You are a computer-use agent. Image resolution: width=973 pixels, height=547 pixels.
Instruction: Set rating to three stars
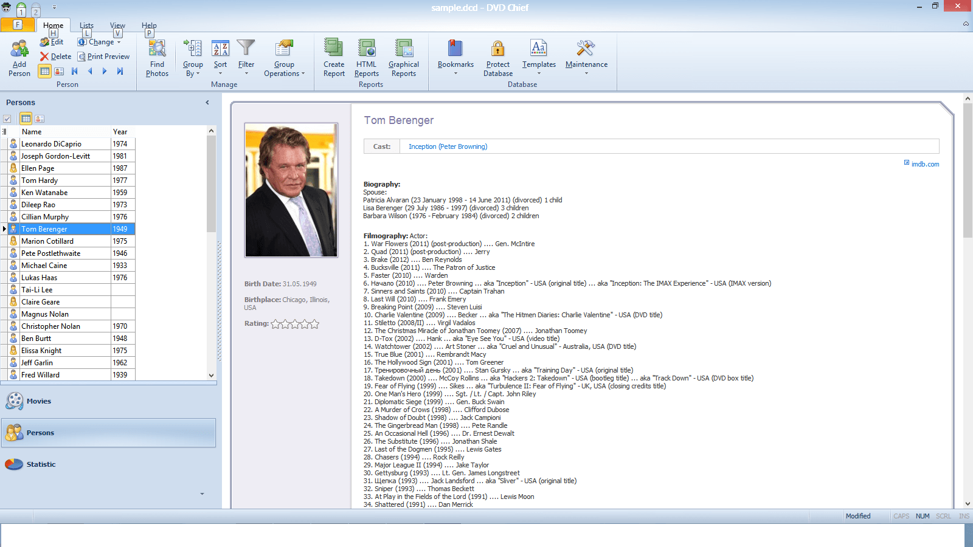pos(295,324)
